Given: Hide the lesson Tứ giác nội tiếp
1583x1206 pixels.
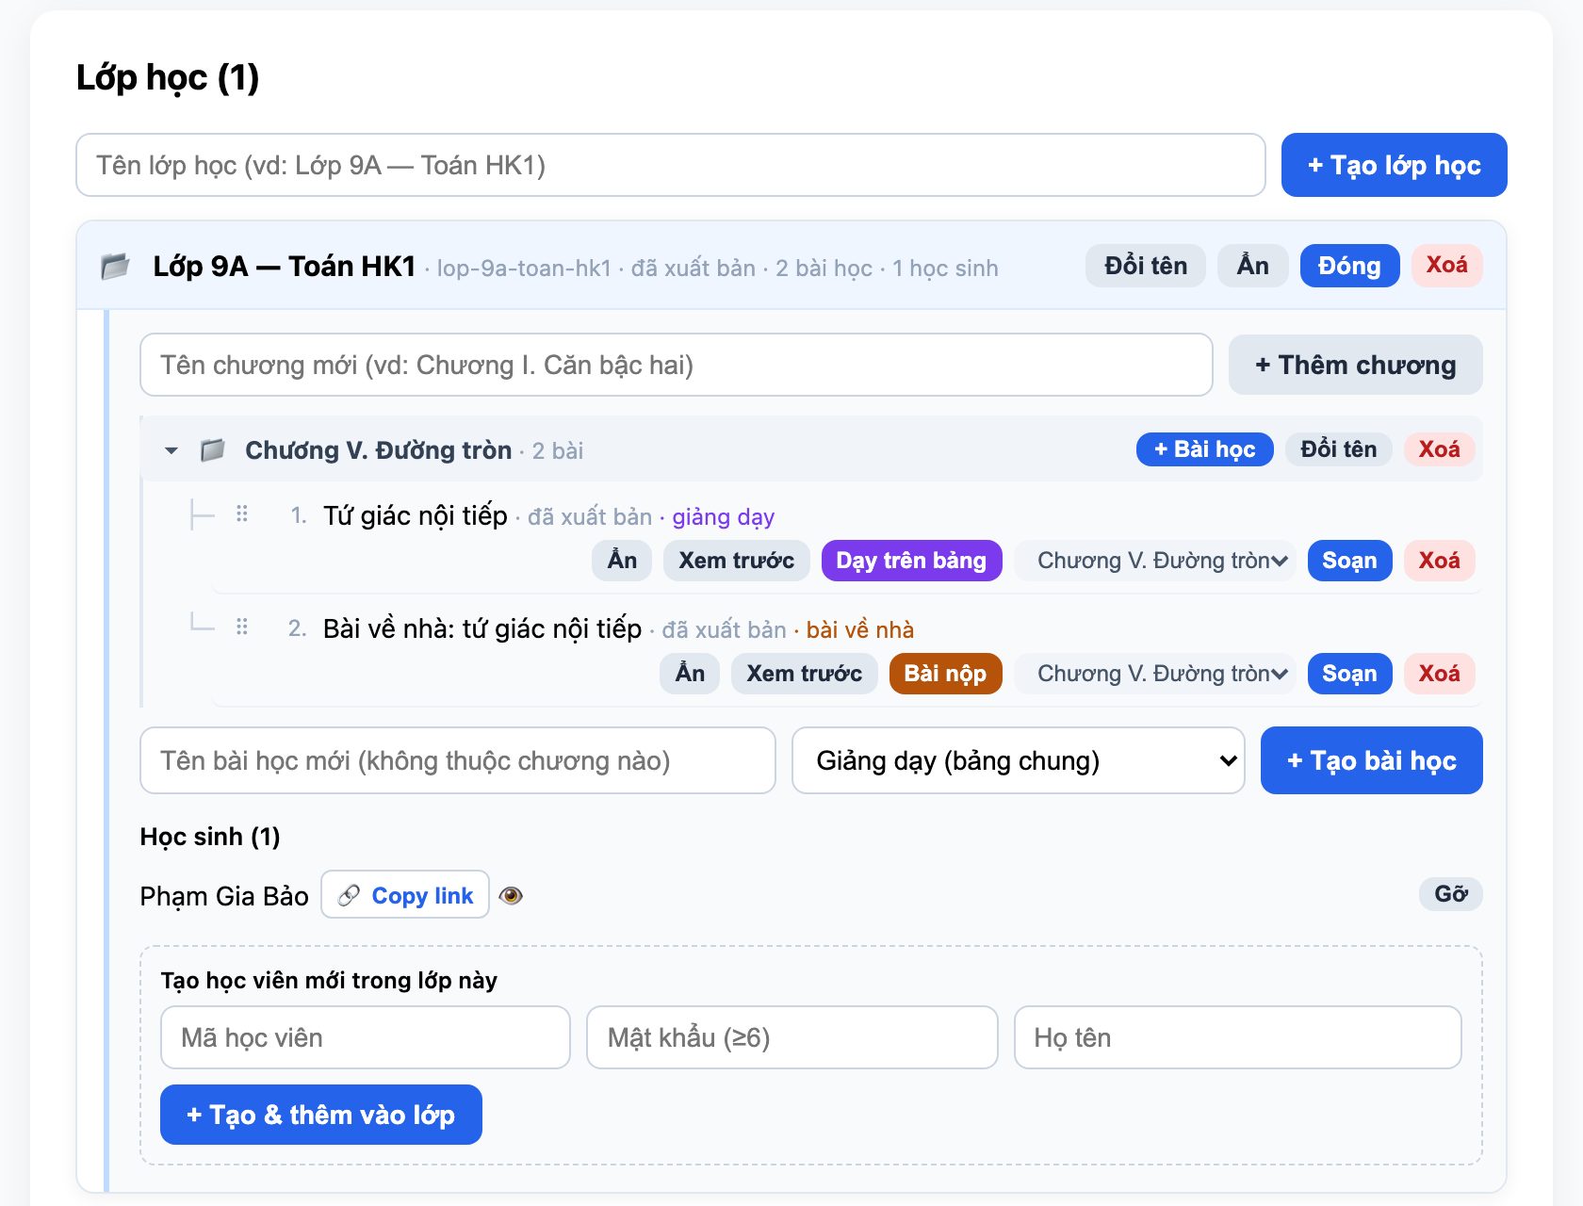Looking at the screenshot, I should pyautogui.click(x=622, y=561).
